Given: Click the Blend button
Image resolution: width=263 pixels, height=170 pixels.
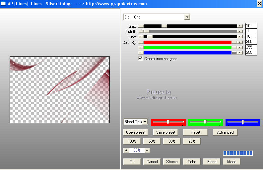Looking at the screenshot, I should [212, 162].
